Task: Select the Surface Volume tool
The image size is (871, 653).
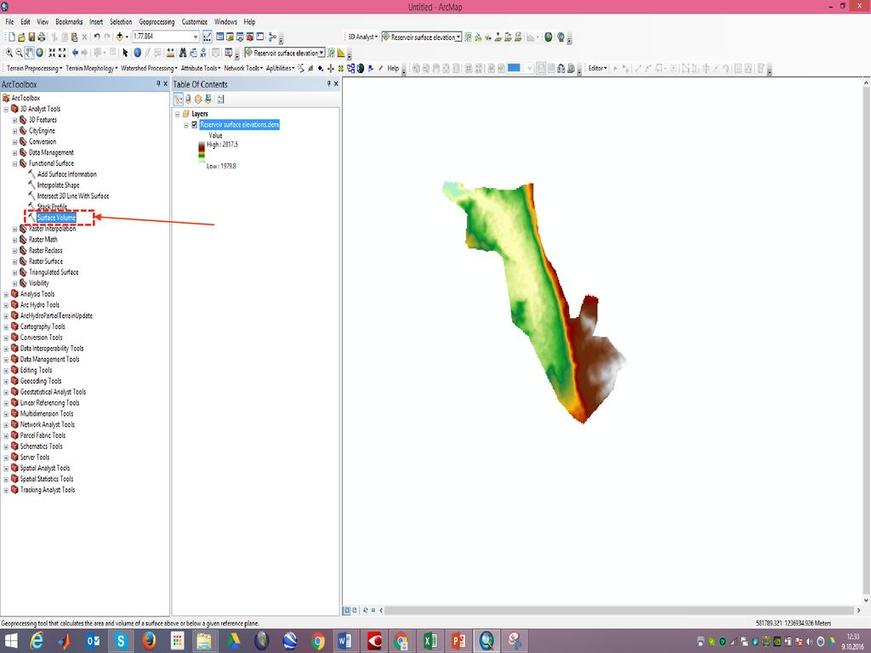Action: pos(56,218)
